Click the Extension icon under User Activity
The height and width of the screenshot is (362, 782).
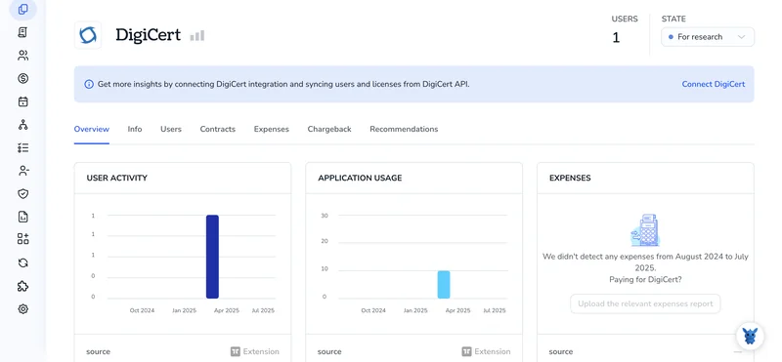coord(236,351)
